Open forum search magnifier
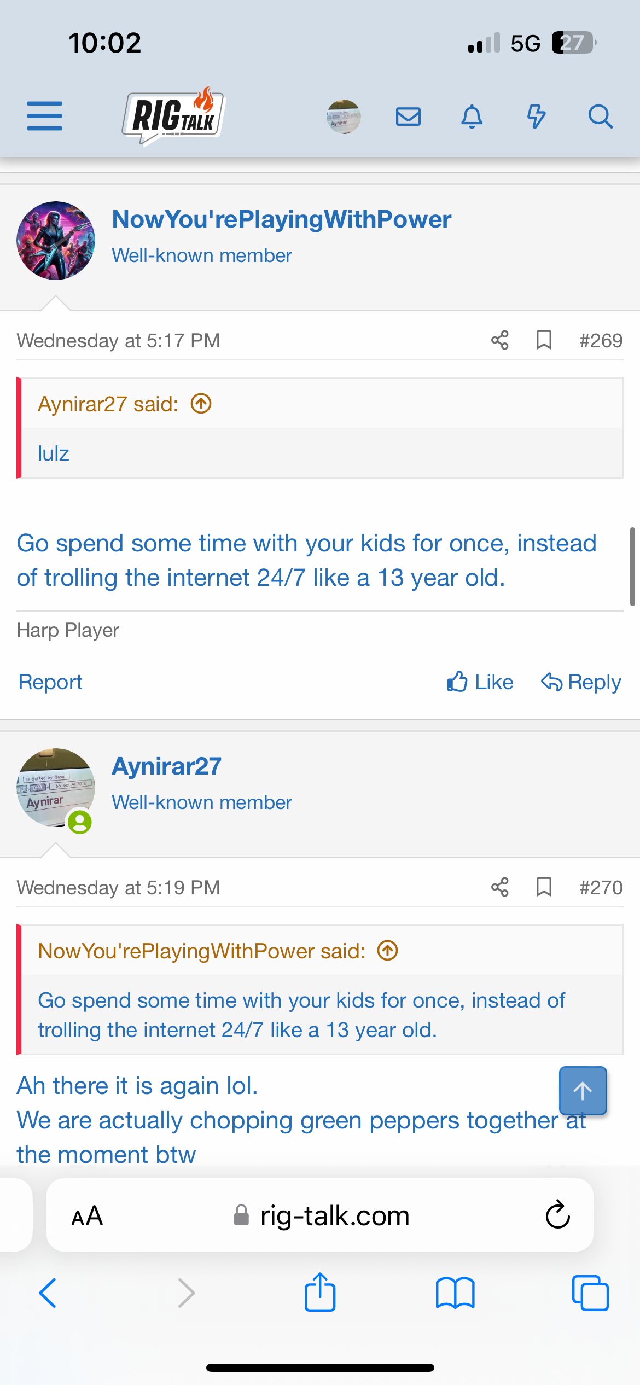The image size is (640, 1385). coord(600,117)
